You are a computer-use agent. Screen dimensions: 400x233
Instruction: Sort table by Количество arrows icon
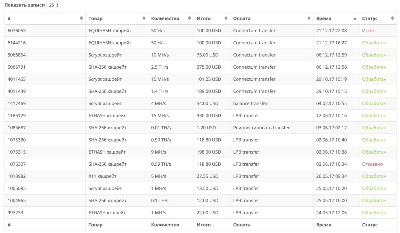(x=189, y=18)
